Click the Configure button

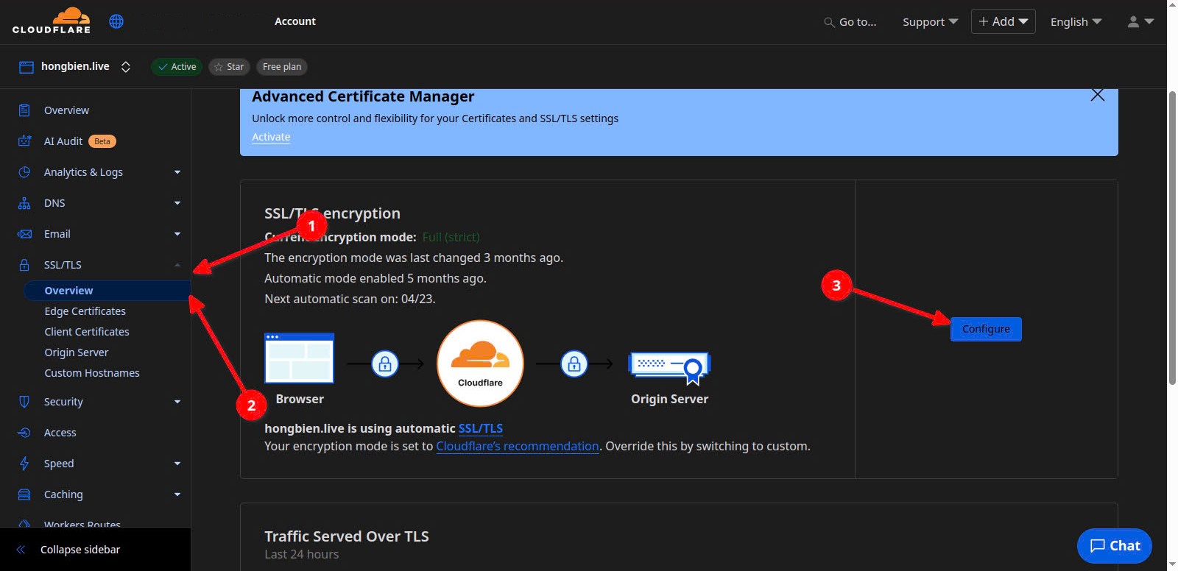tap(986, 329)
